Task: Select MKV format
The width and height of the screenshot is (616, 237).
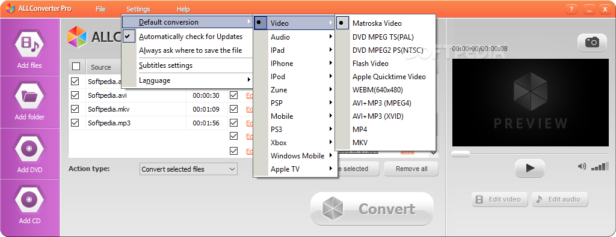Action: (x=386, y=143)
